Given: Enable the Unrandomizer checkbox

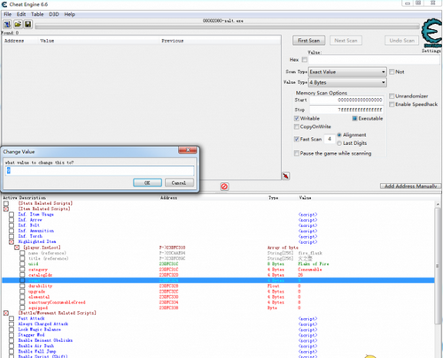Looking at the screenshot, I should click(392, 96).
